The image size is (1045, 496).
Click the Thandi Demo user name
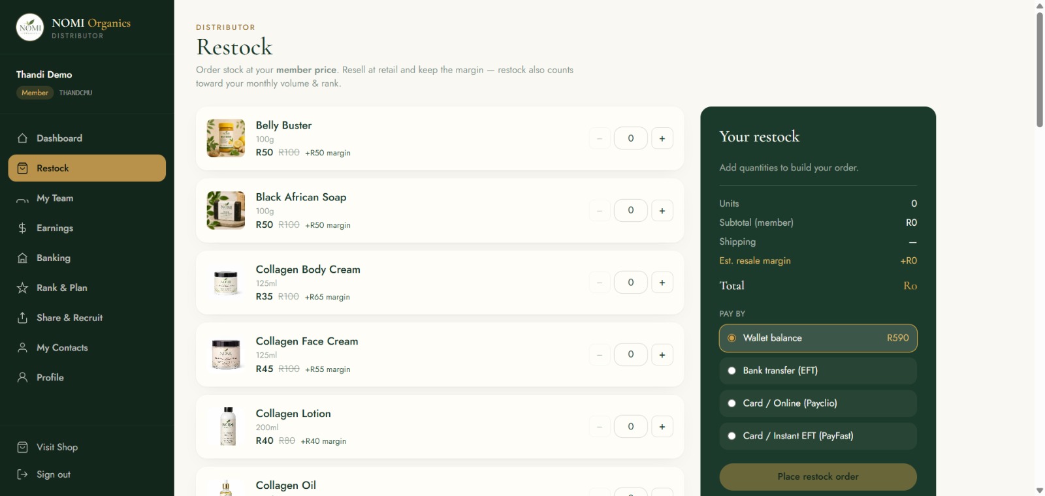(x=44, y=74)
